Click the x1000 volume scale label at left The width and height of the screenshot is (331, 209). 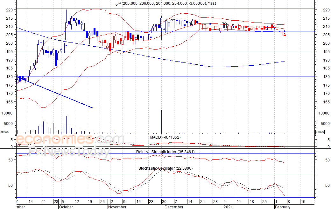[x=5, y=132]
